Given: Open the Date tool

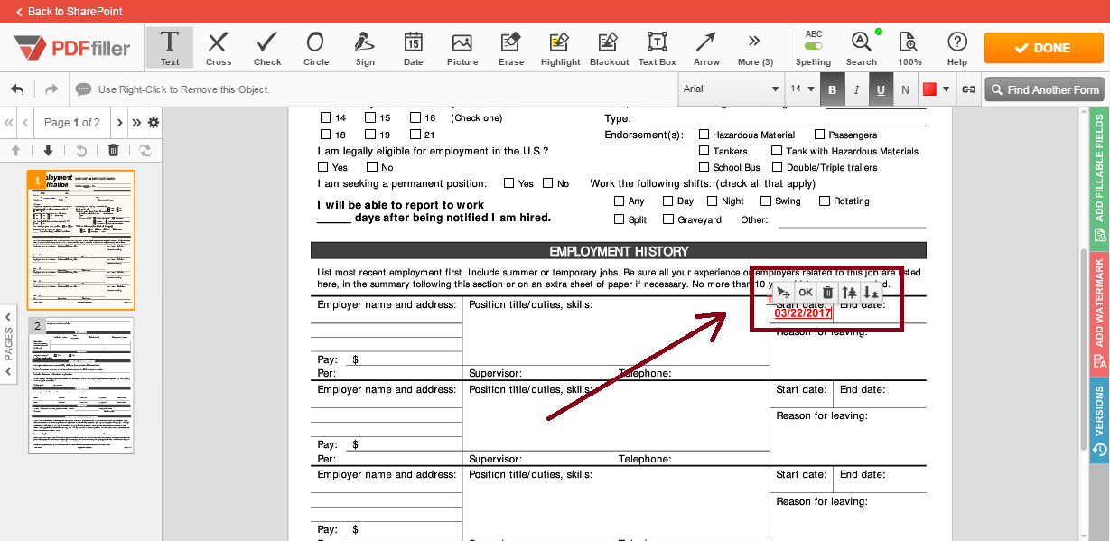Looking at the screenshot, I should tap(413, 47).
